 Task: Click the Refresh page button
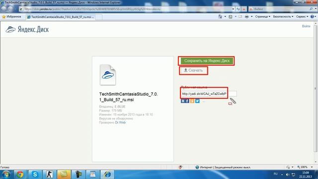[x=238, y=9]
